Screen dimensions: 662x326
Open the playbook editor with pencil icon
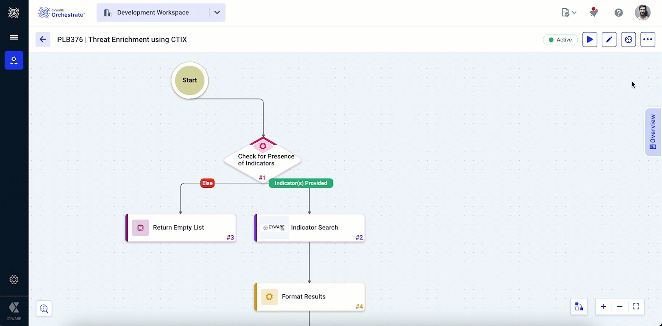coord(609,40)
